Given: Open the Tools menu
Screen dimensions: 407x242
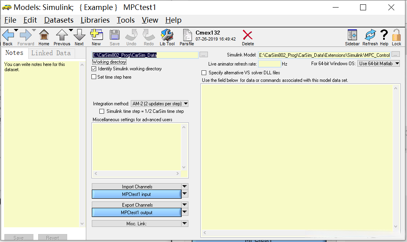Looking at the screenshot, I should coord(126,20).
